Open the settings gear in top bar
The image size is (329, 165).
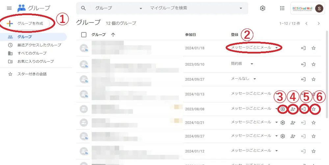[x=263, y=8]
